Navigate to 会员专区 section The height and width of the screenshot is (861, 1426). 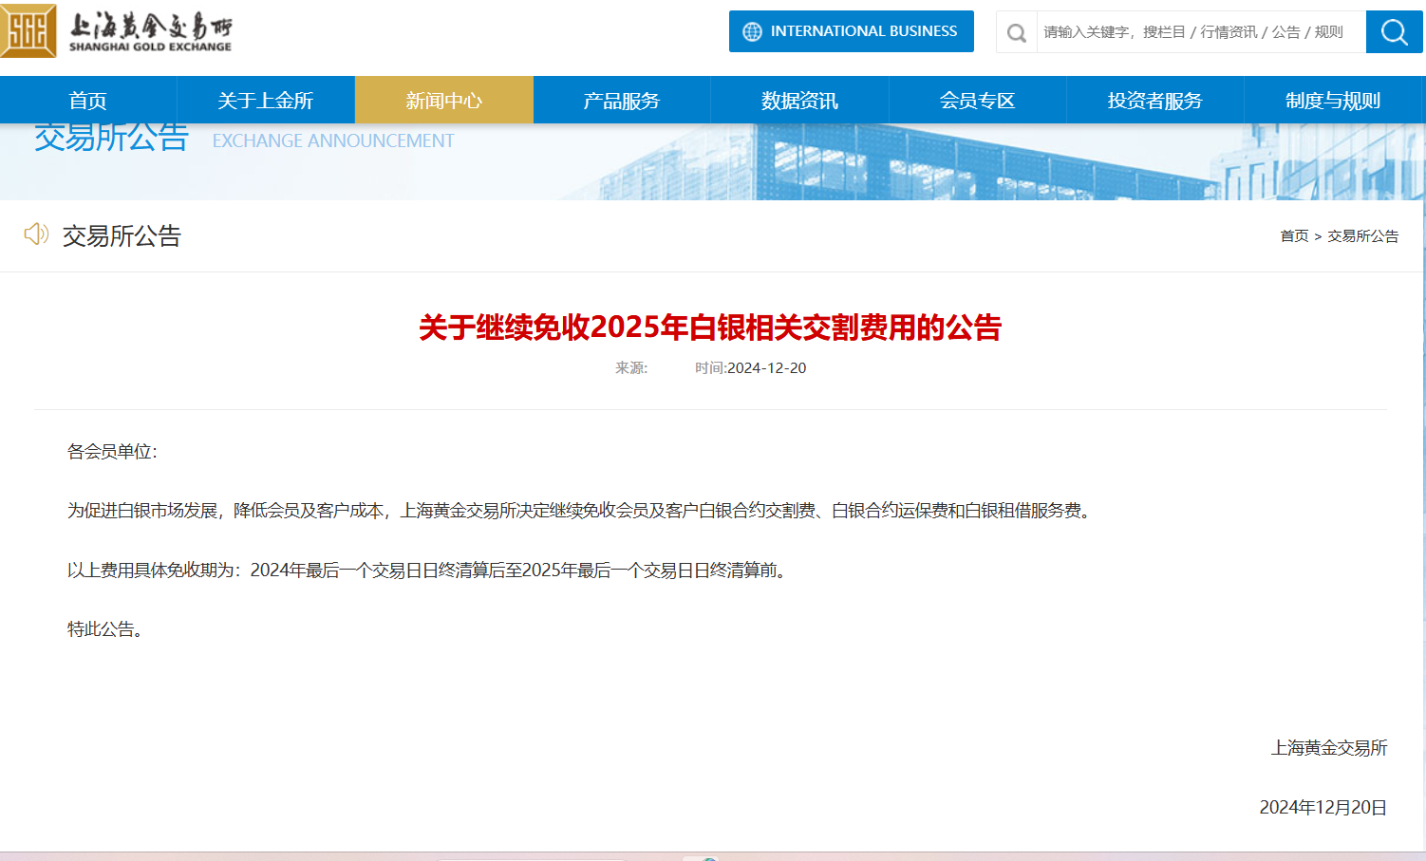[977, 101]
